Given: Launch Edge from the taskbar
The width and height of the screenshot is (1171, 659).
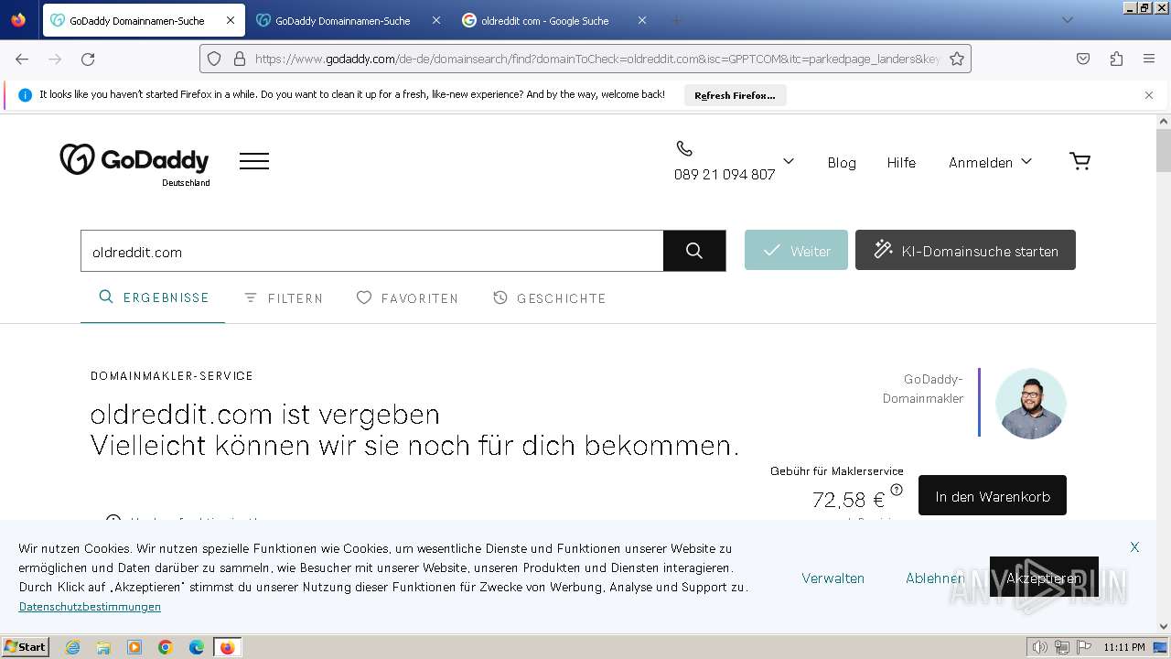Looking at the screenshot, I should (x=197, y=647).
